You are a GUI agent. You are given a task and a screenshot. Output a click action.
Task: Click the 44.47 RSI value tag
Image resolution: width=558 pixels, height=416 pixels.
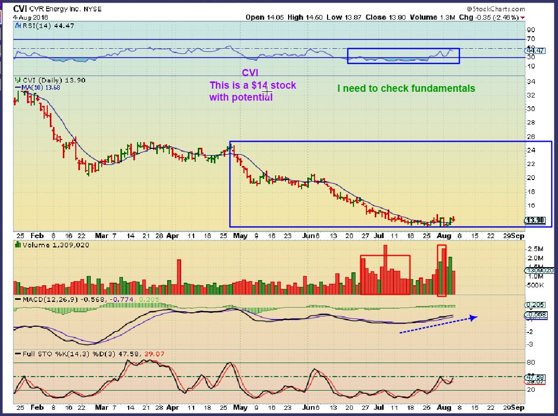535,50
